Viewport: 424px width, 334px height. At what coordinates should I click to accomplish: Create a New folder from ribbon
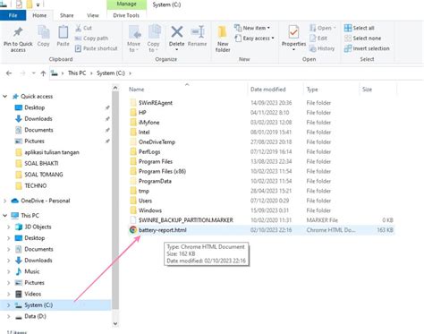click(223, 39)
